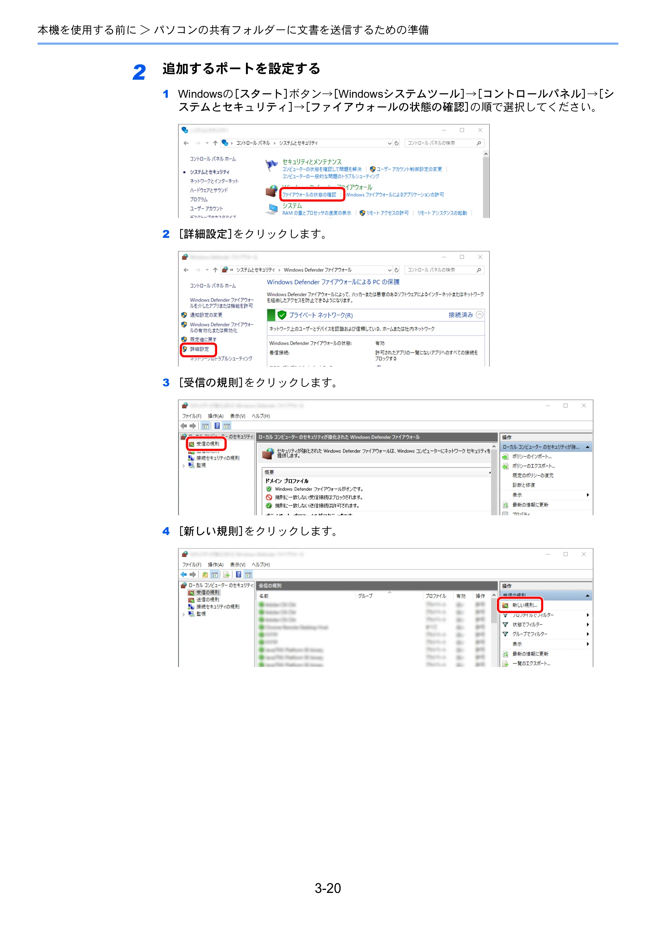656x928 pixels.
Task: Click the help icon in overview console toolbar
Action: (217, 425)
